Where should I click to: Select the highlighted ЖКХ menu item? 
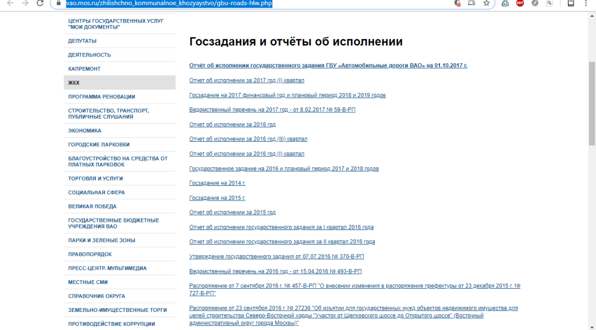120,82
